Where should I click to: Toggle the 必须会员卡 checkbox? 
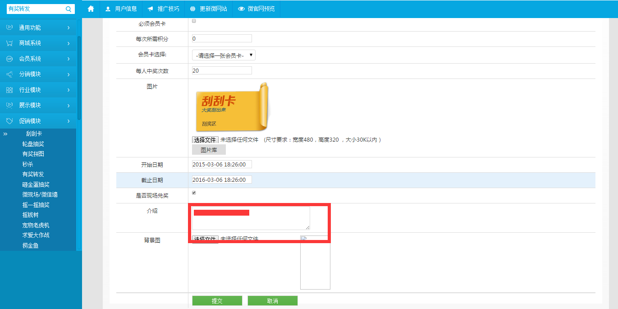pyautogui.click(x=194, y=21)
